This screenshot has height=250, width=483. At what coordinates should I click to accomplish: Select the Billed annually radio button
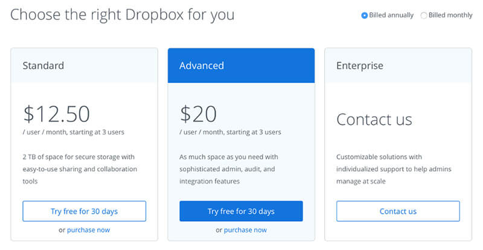(x=364, y=15)
